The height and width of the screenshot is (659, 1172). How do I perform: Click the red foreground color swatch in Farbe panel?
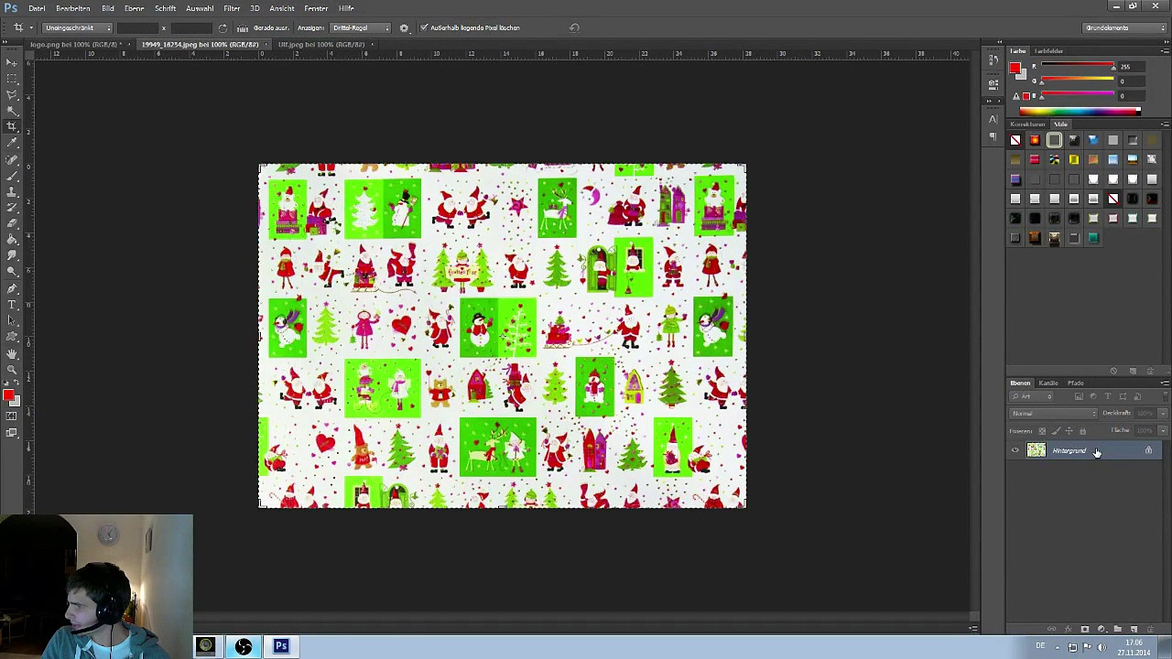[x=1015, y=69]
